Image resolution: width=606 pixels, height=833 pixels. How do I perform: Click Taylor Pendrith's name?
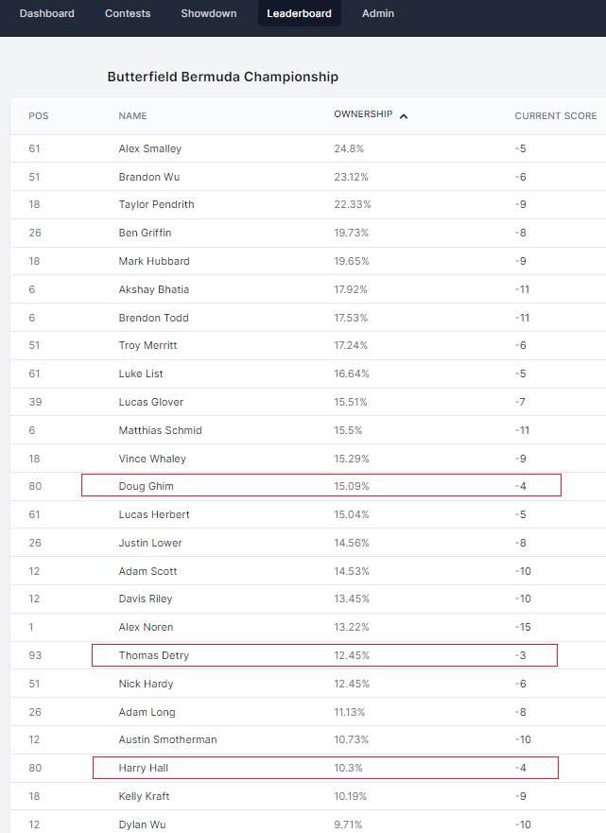[x=156, y=204]
